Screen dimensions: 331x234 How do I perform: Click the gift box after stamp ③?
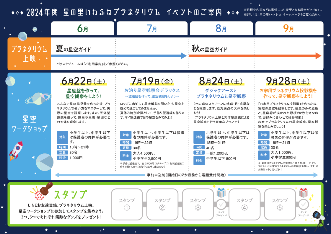(x=221, y=193)
